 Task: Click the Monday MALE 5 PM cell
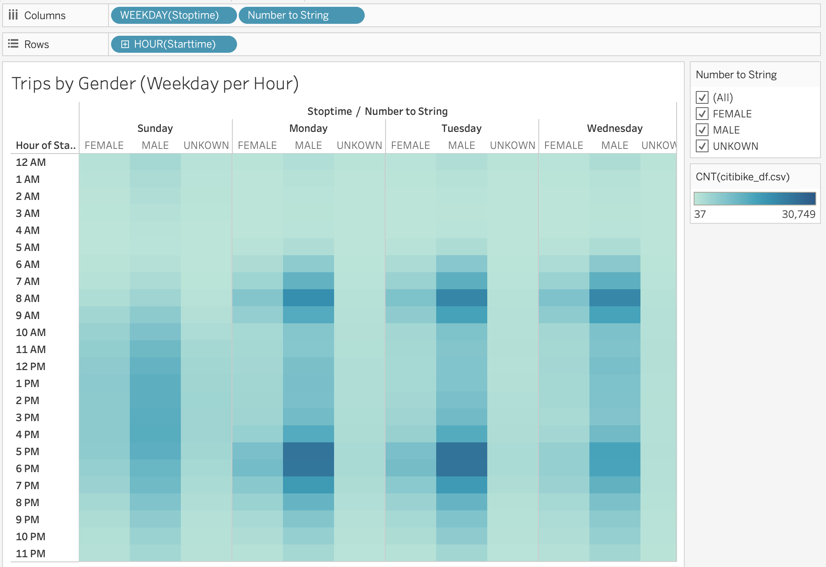coord(308,451)
